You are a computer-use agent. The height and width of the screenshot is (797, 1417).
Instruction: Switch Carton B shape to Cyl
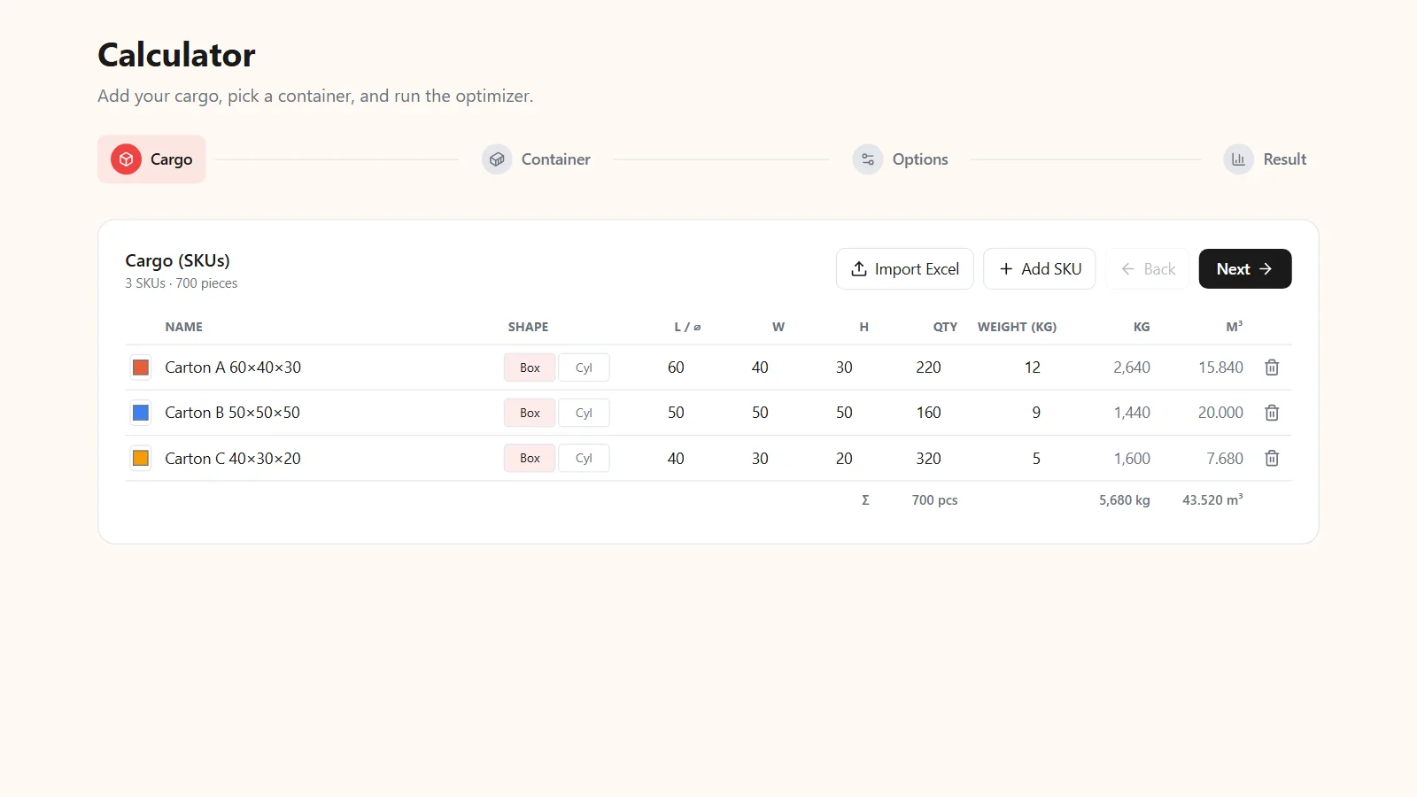click(x=584, y=413)
